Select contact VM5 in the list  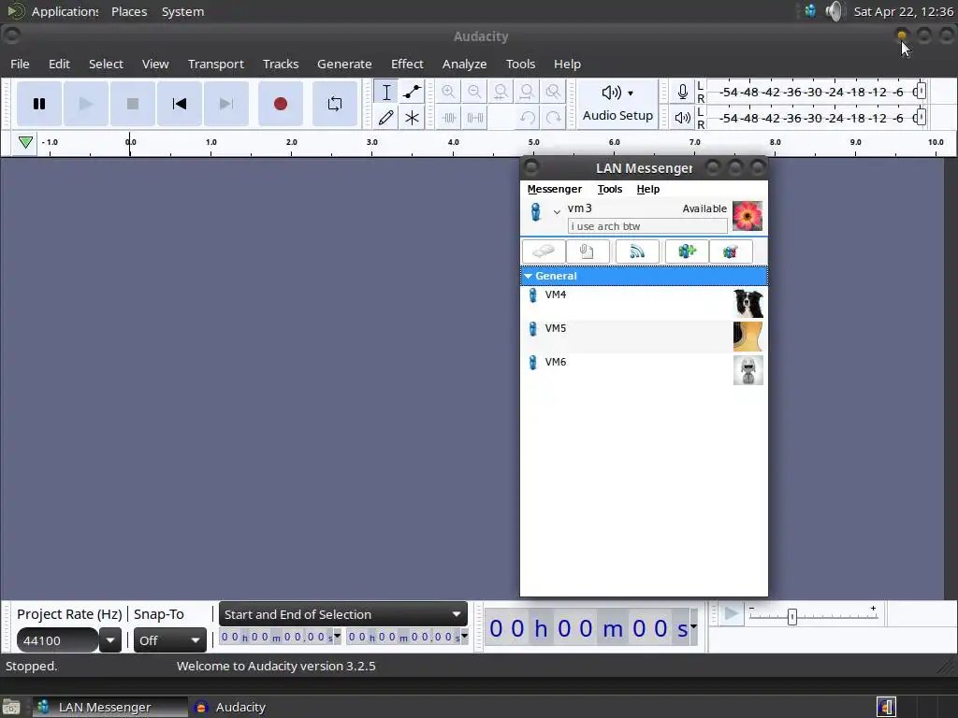point(644,337)
